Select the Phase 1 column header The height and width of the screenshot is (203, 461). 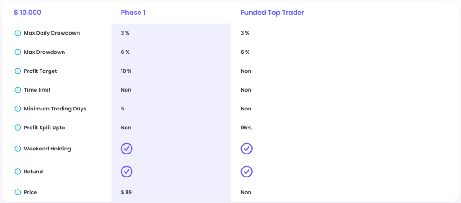(x=133, y=13)
